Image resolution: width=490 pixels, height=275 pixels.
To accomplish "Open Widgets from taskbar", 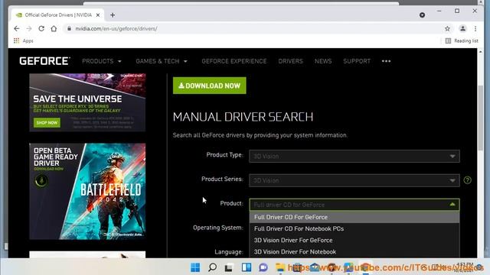I will coord(247,267).
